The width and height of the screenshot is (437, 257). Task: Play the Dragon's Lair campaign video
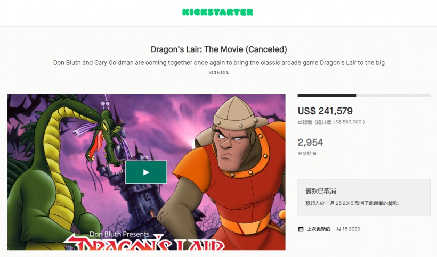point(146,172)
